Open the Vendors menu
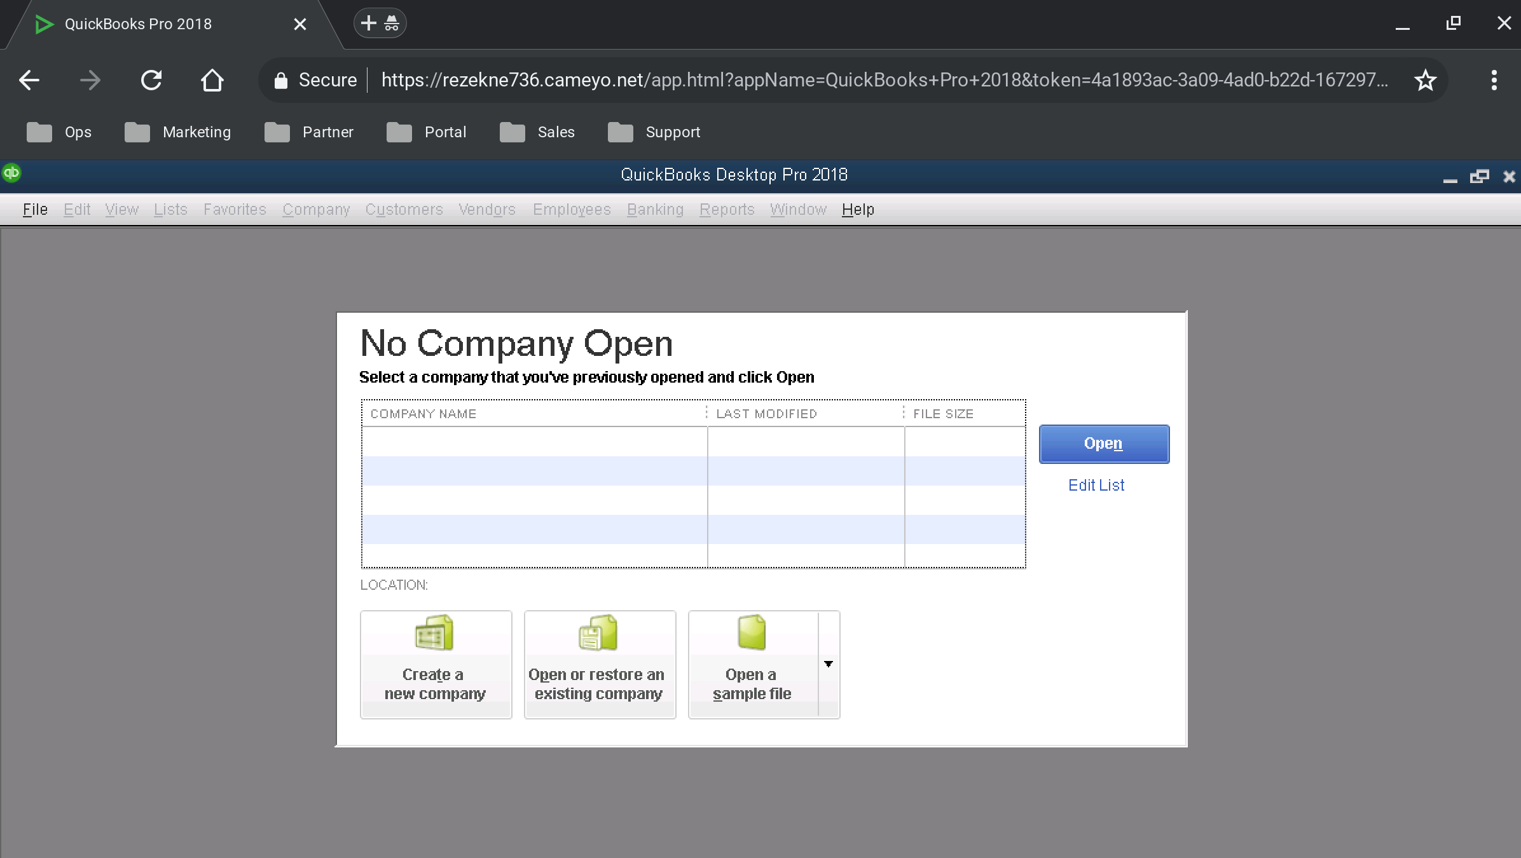This screenshot has height=858, width=1521. [487, 209]
